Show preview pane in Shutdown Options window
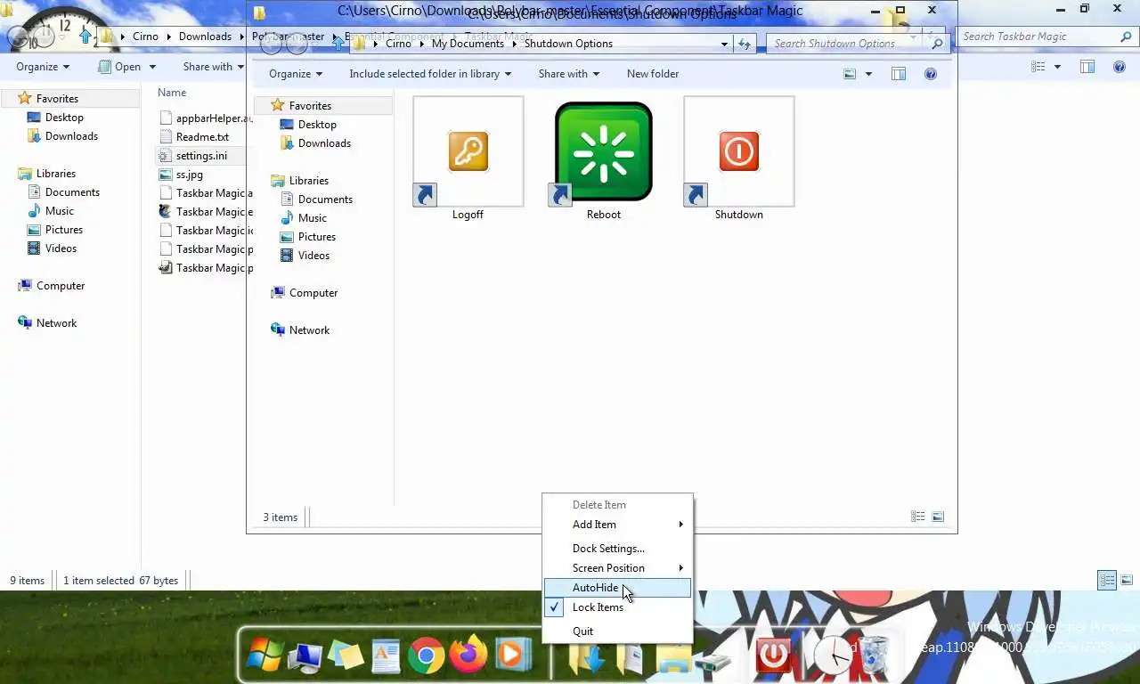The width and height of the screenshot is (1140, 684). click(x=899, y=74)
